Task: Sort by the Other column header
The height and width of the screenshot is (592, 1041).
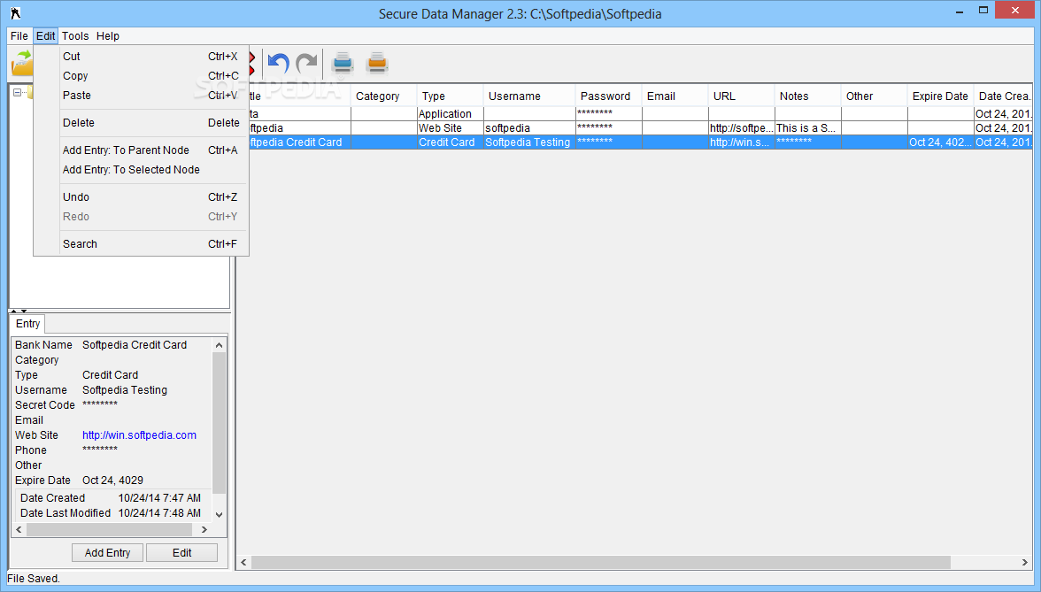Action: point(875,96)
